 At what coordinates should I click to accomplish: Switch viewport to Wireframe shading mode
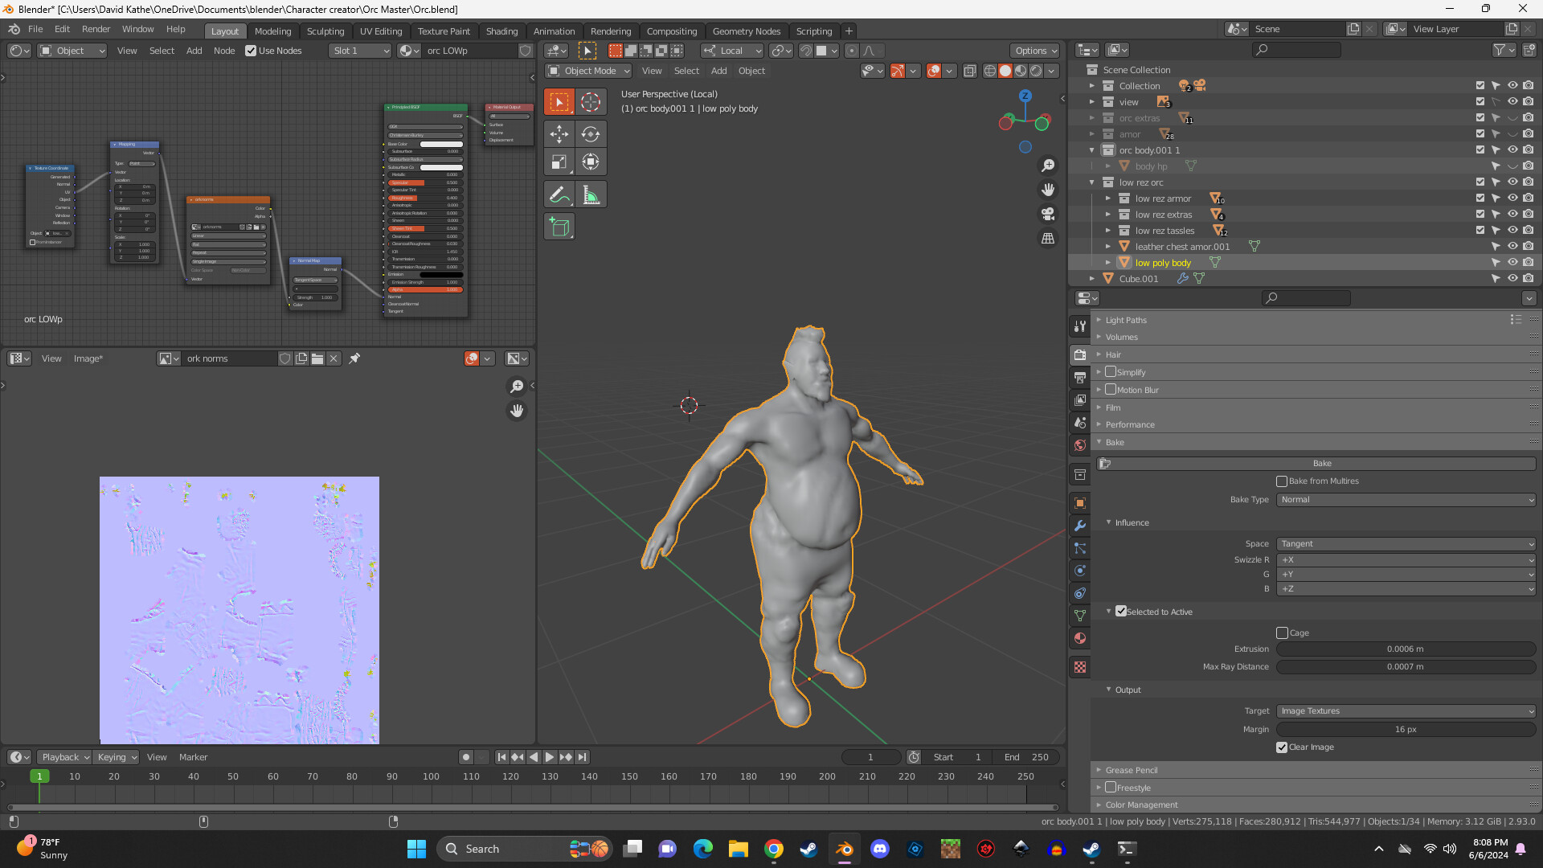[990, 71]
